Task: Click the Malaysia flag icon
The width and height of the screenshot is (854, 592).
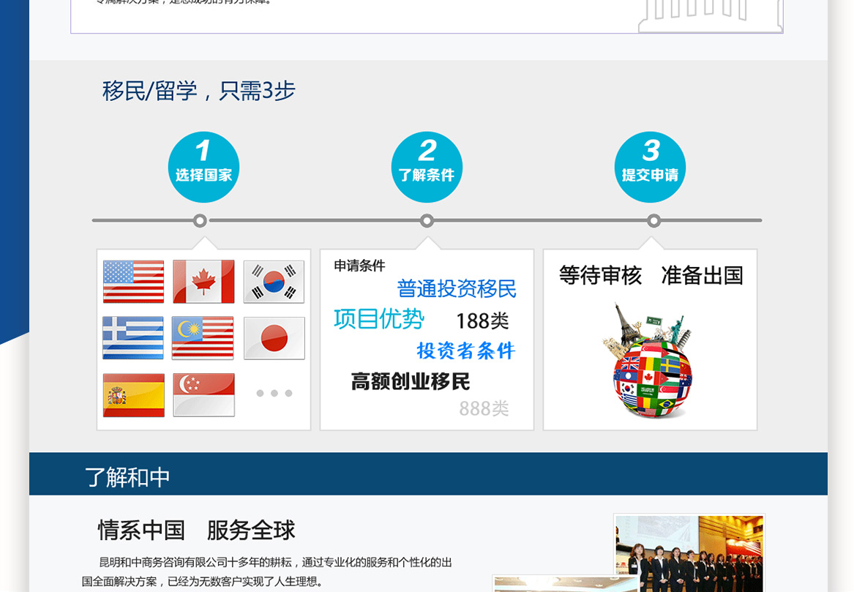Action: pyautogui.click(x=203, y=338)
